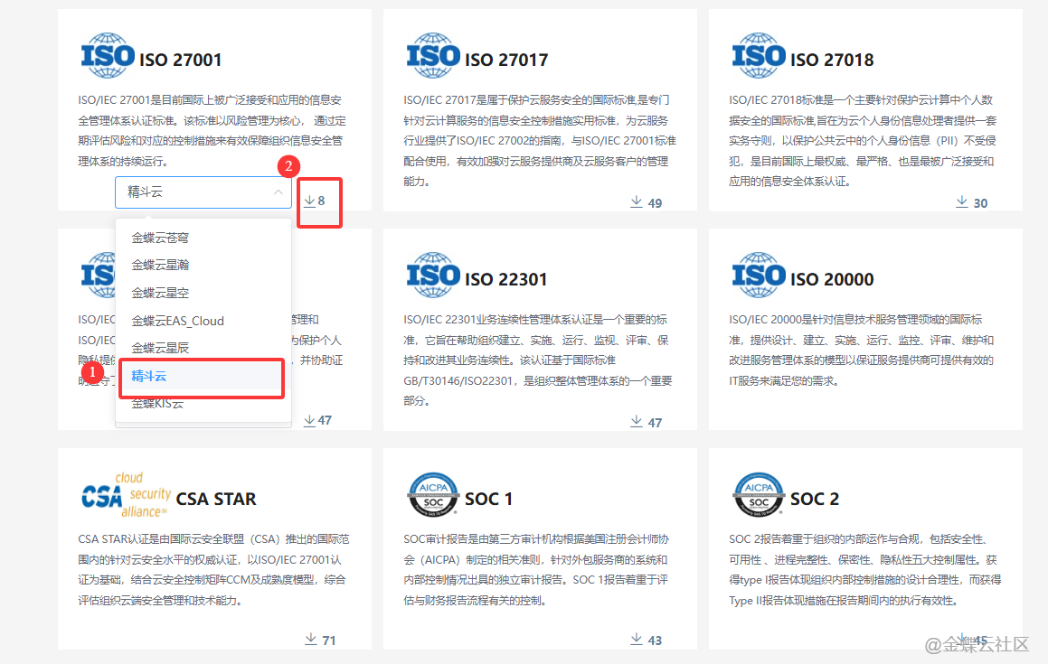This screenshot has height=664, width=1048.
Task: Click download count 49 on ISO 27017
Action: 655,203
